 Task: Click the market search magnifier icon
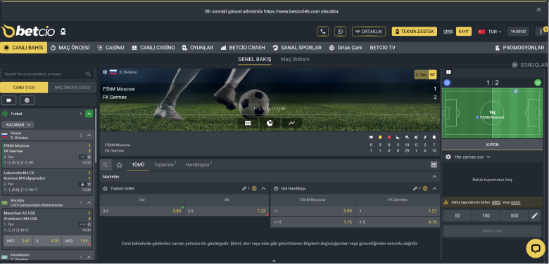106,165
